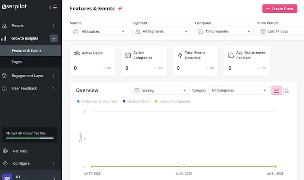
Task: Toggle Unique Companies legend series
Action: click(173, 101)
